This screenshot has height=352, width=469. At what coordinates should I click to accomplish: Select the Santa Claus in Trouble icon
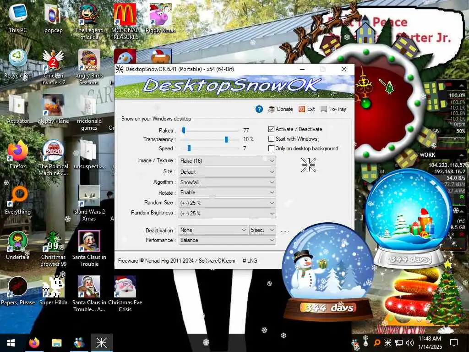pos(89,249)
